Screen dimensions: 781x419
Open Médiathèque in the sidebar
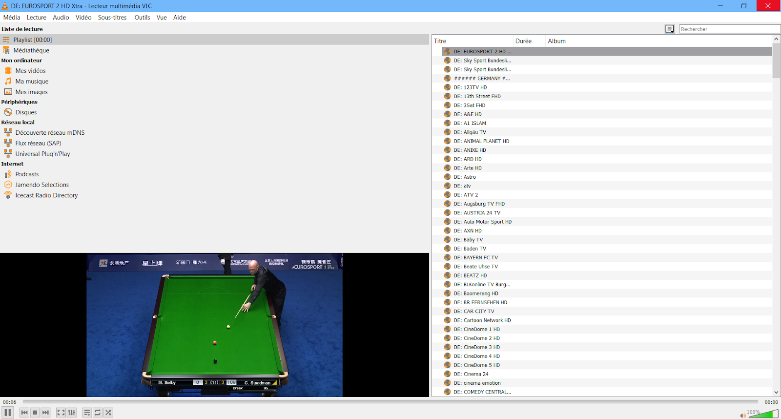pyautogui.click(x=31, y=50)
